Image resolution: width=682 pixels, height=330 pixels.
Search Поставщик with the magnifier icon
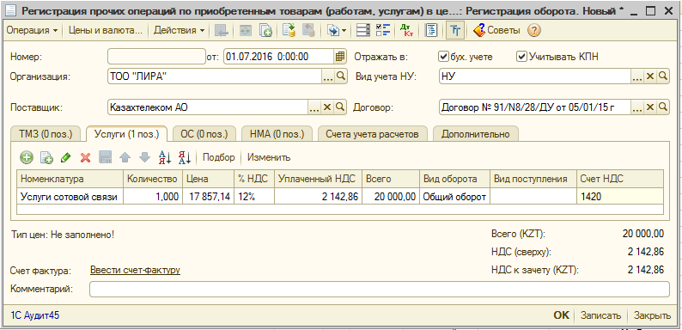340,107
